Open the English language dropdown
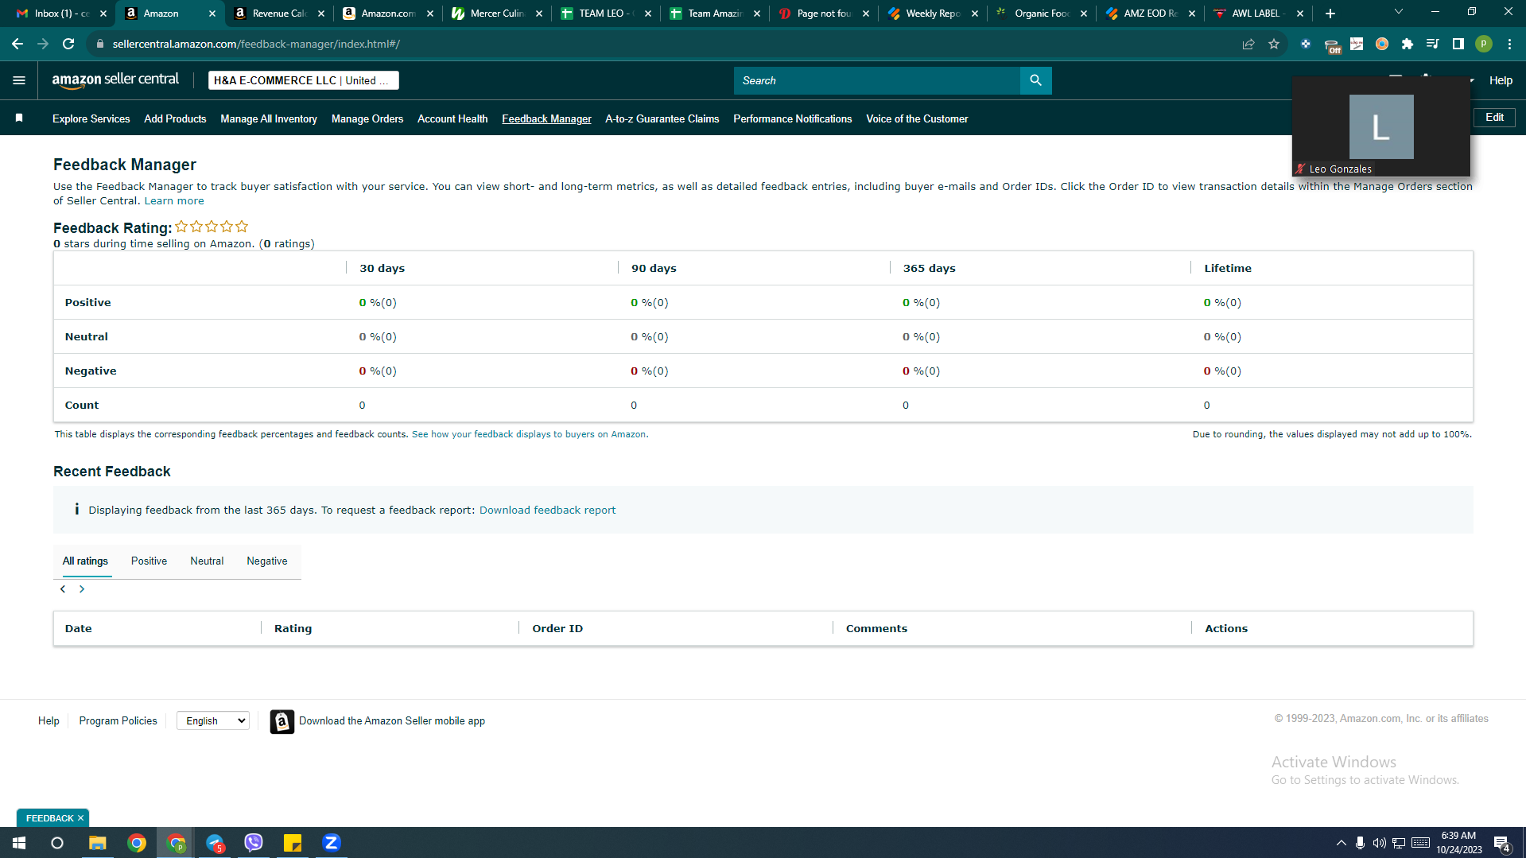The height and width of the screenshot is (858, 1526). 213,721
